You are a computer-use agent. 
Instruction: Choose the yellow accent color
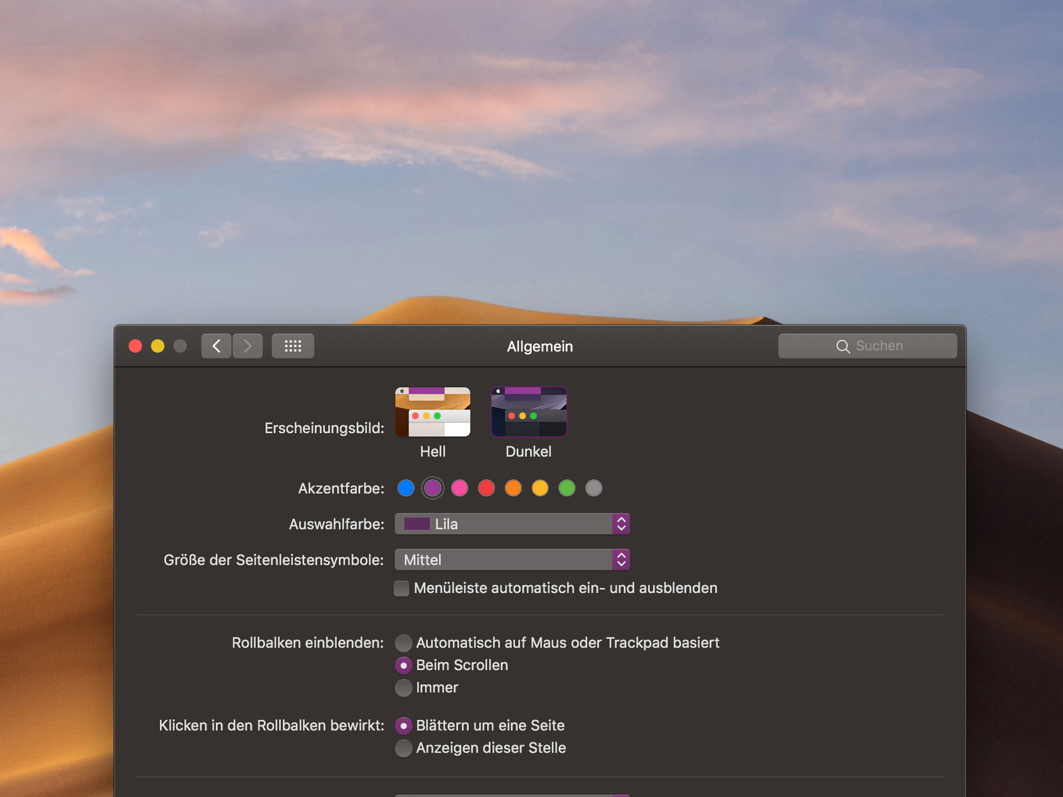[540, 488]
